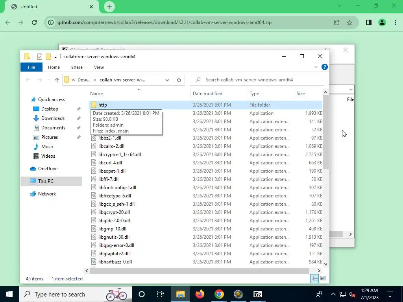Expand the Explorer ribbon chevron
The image size is (403, 302).
tap(316, 67)
